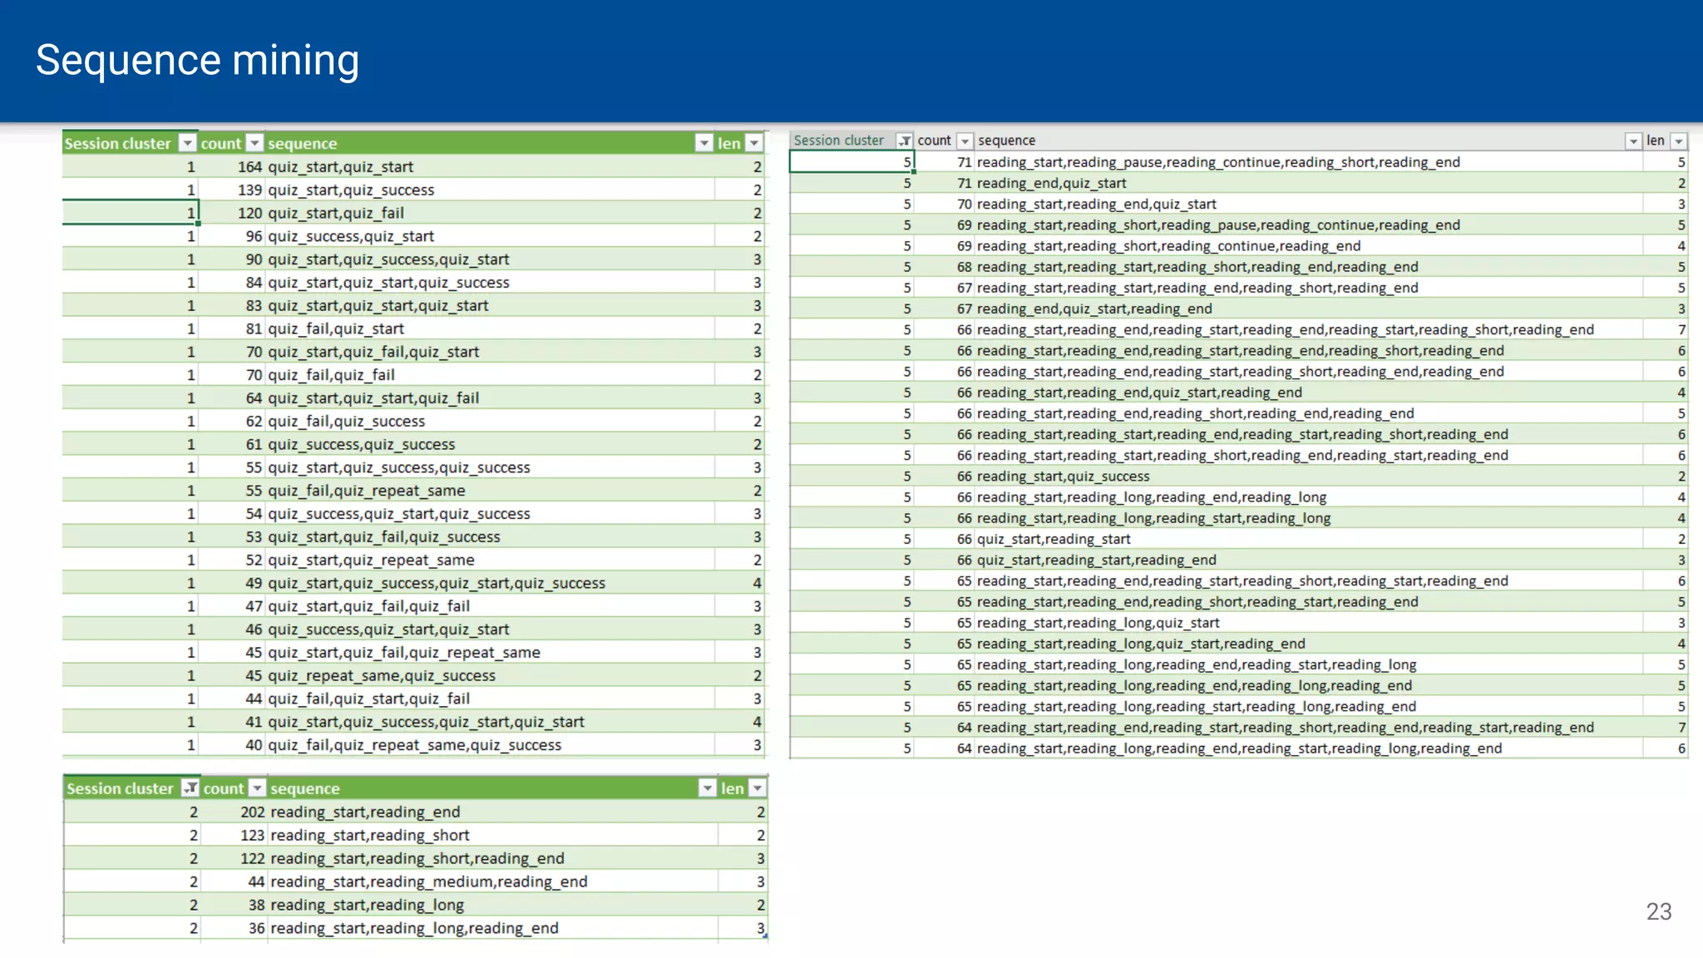1703x958 pixels.
Task: Select 'quiz_start,quiz_fail,quiz_repeat_same' cell
Action: click(490, 653)
